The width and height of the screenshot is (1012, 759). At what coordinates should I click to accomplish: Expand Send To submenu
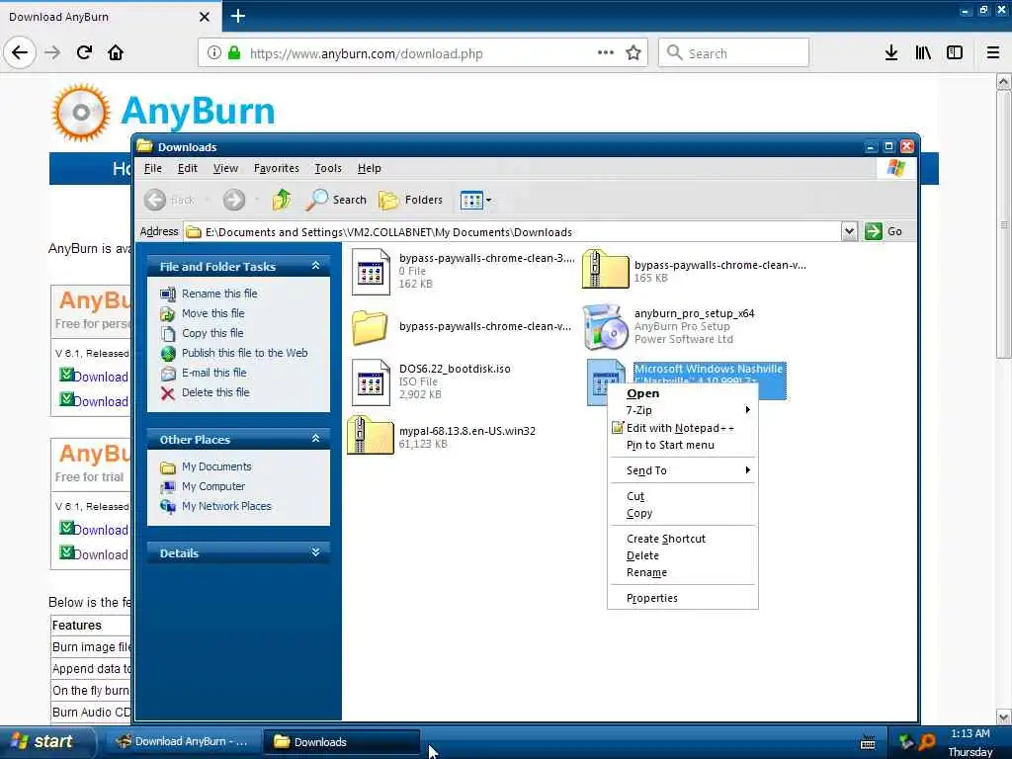[683, 470]
